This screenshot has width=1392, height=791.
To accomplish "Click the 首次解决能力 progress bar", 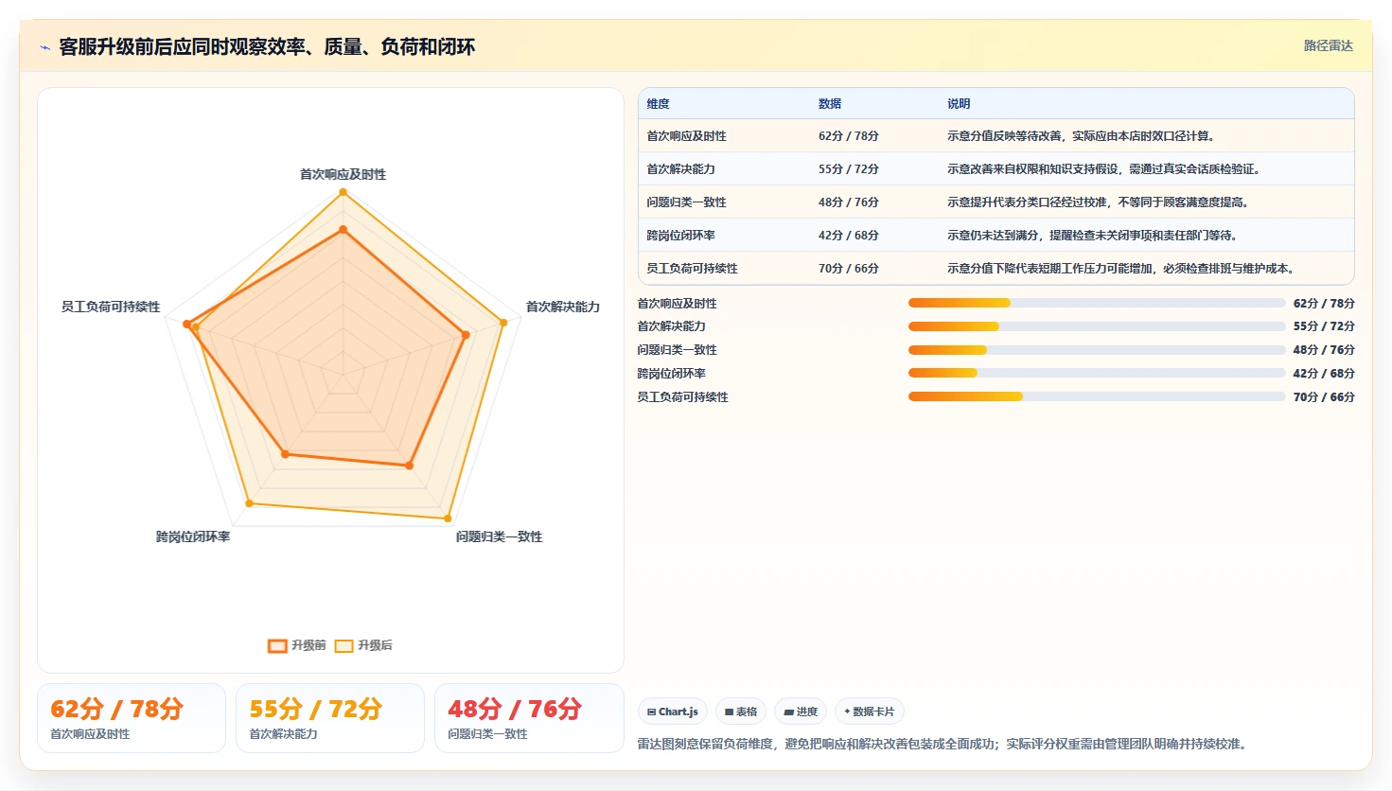I will click(1097, 326).
